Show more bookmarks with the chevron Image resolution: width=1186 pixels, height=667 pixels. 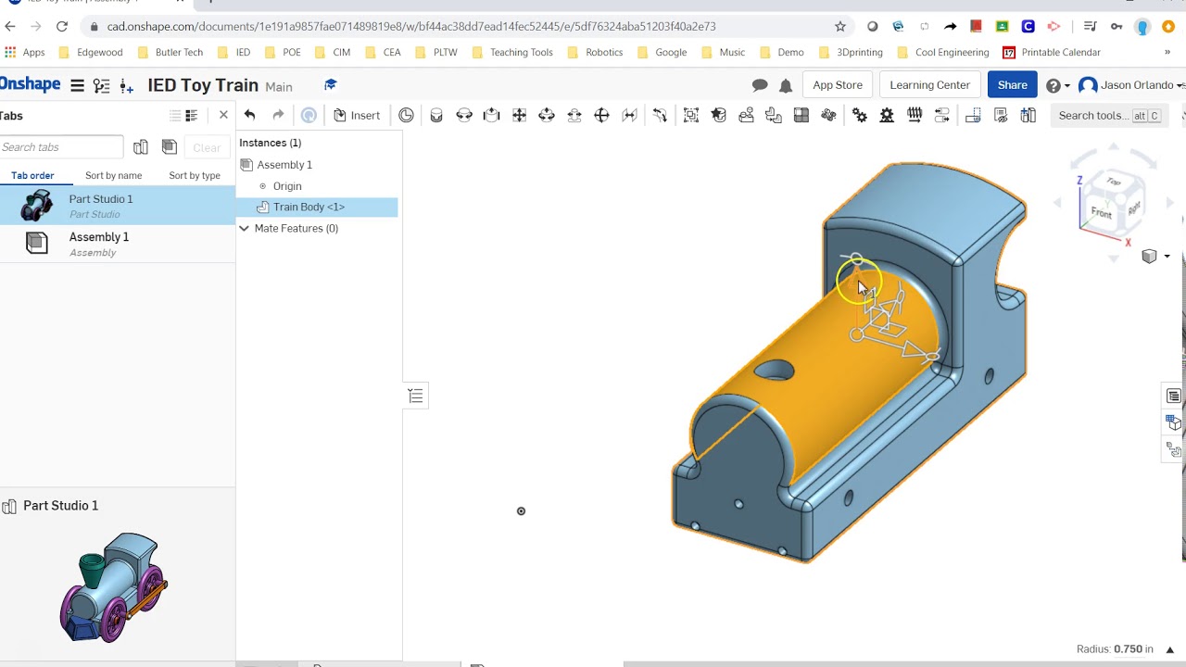[x=1167, y=52]
